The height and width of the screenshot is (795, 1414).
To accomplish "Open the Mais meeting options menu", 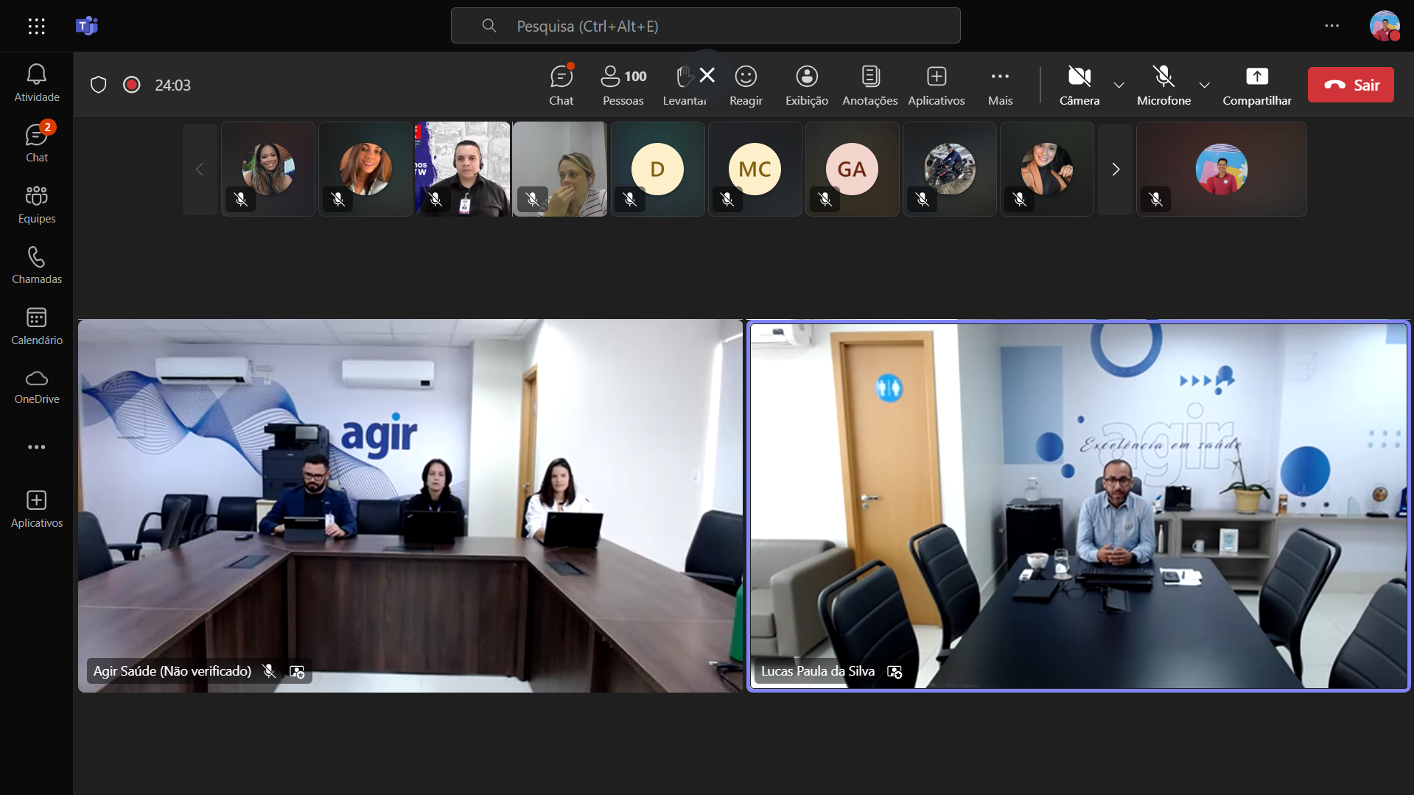I will pyautogui.click(x=1000, y=85).
